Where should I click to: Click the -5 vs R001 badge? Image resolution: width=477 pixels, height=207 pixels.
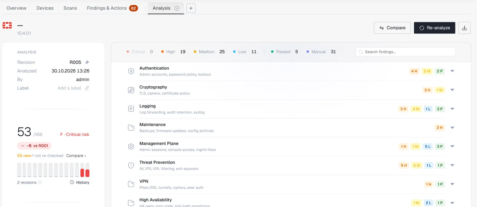pos(34,146)
